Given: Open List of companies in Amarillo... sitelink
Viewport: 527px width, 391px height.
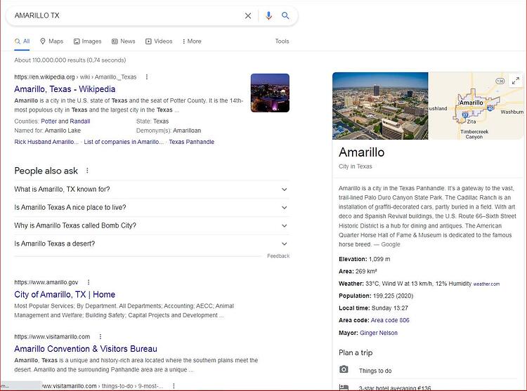Looking at the screenshot, I should pyautogui.click(x=124, y=142).
